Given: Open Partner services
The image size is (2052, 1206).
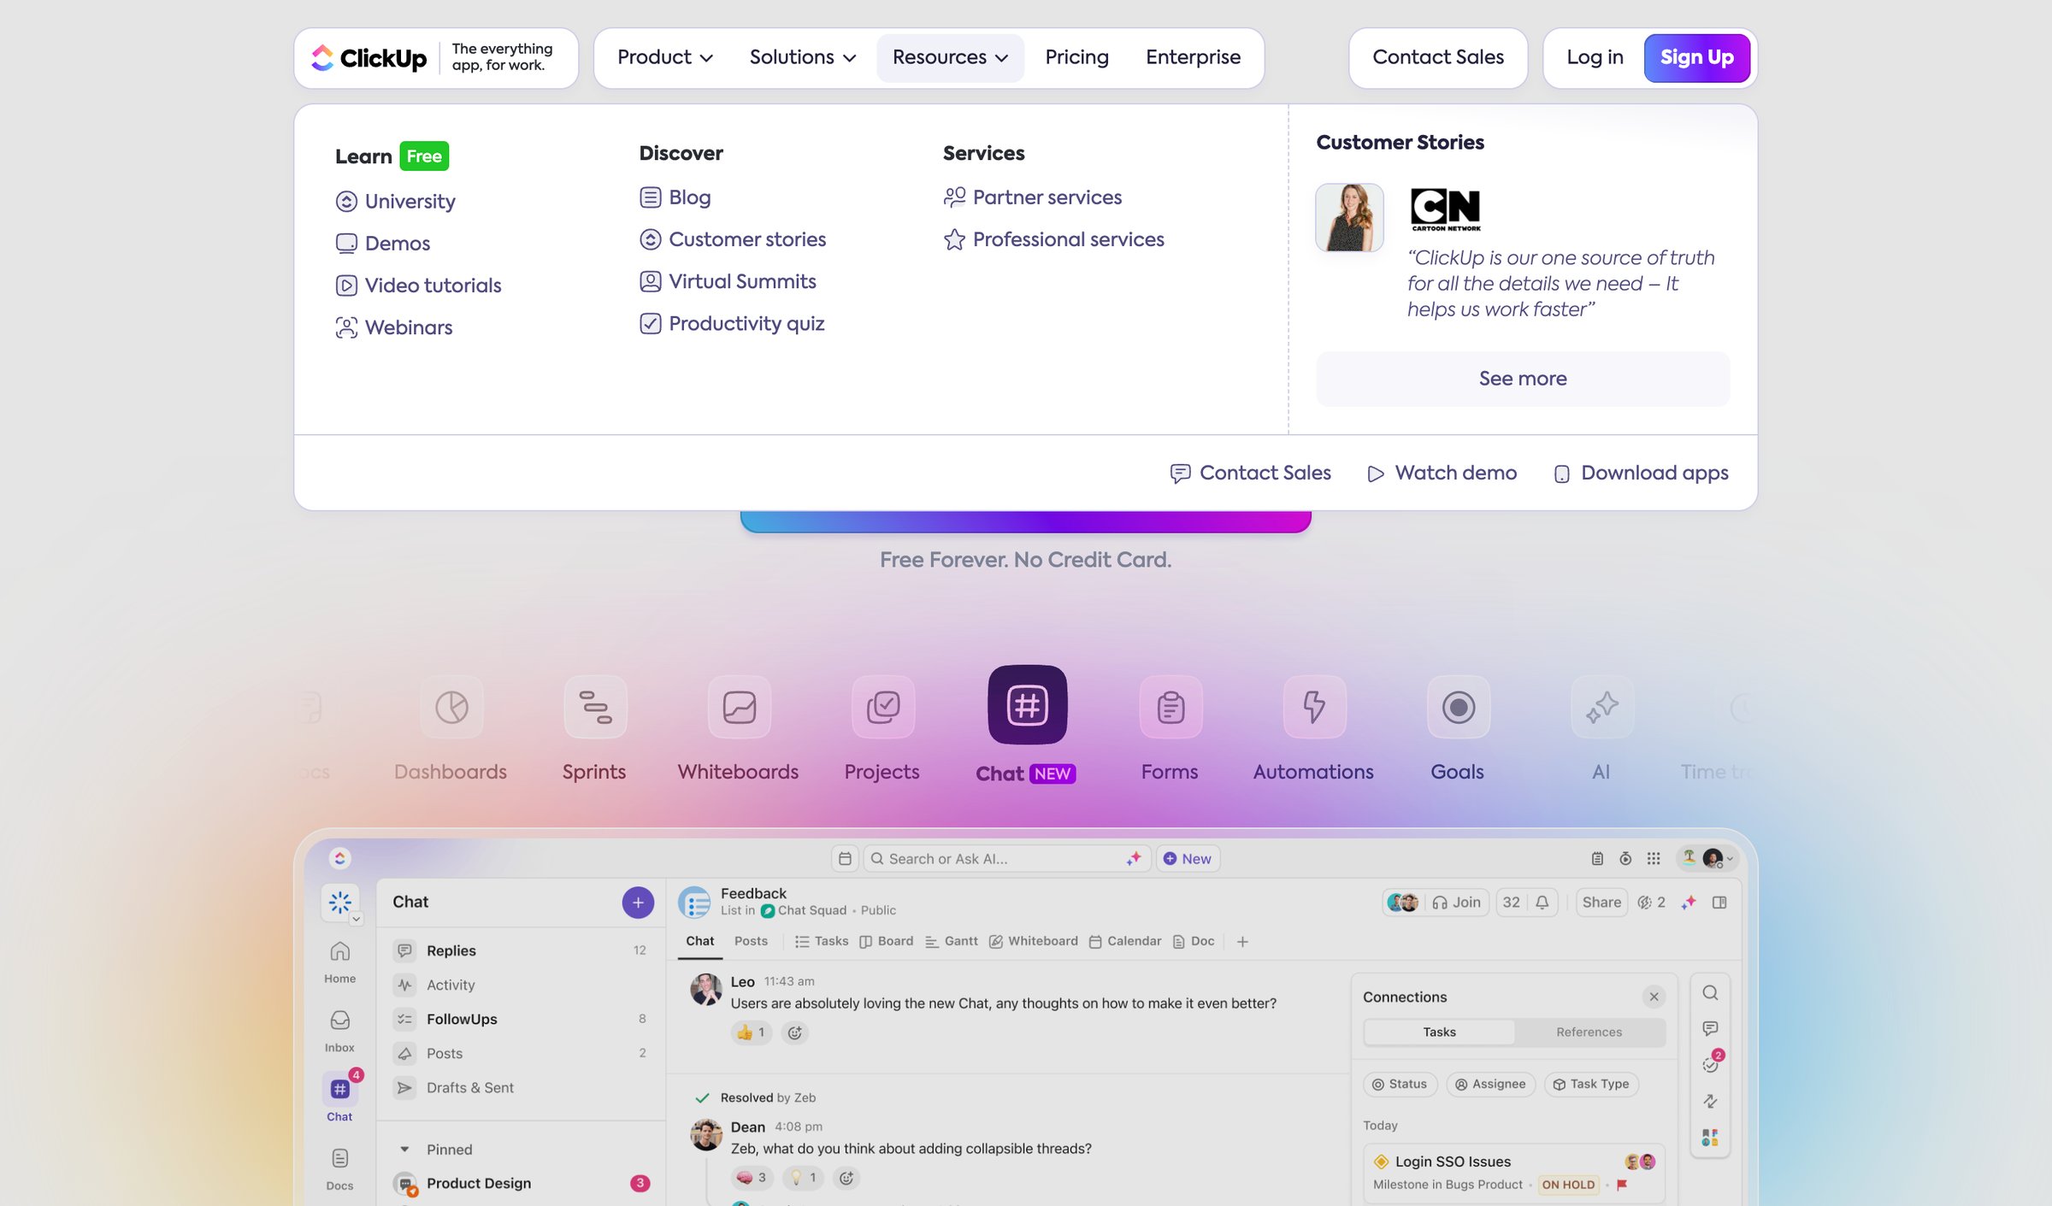Looking at the screenshot, I should [x=1032, y=197].
